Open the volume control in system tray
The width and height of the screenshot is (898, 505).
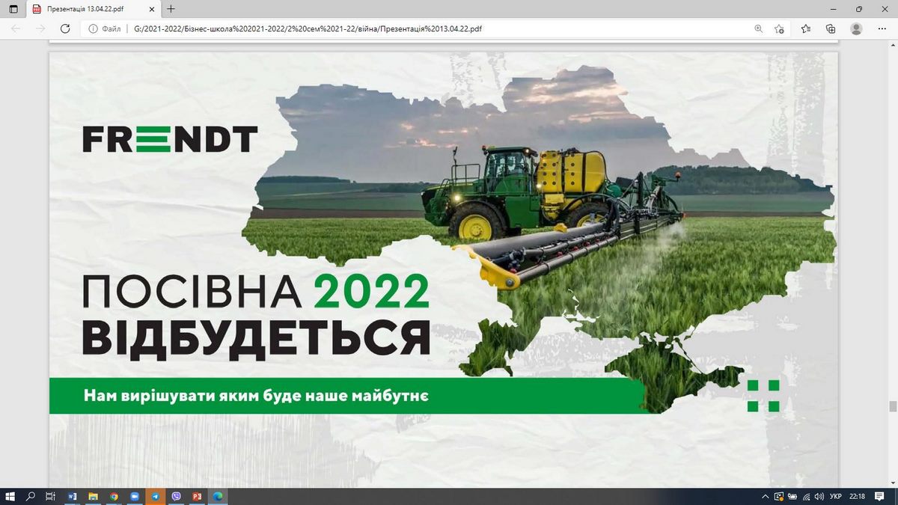[819, 496]
